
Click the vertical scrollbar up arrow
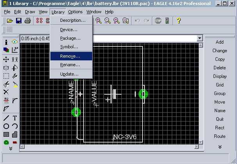coord(201,45)
